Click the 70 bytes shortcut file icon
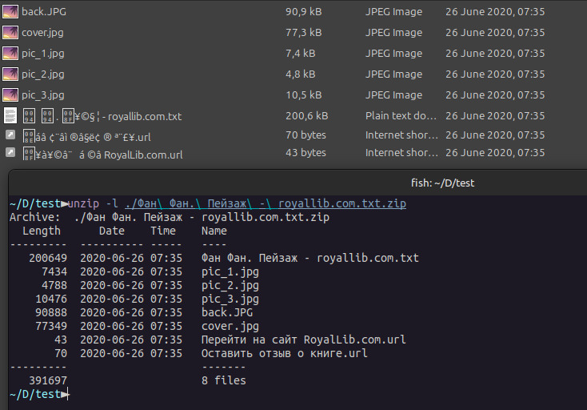This screenshot has height=410, width=587. pyautogui.click(x=10, y=135)
